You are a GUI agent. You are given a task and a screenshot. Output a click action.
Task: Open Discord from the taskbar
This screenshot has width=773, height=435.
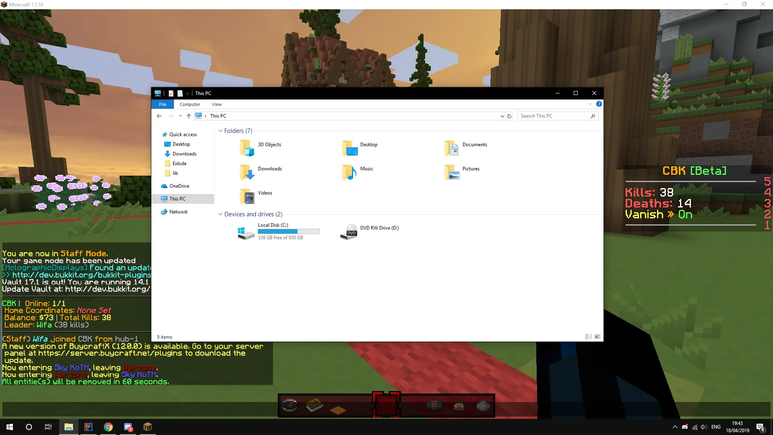click(x=128, y=427)
